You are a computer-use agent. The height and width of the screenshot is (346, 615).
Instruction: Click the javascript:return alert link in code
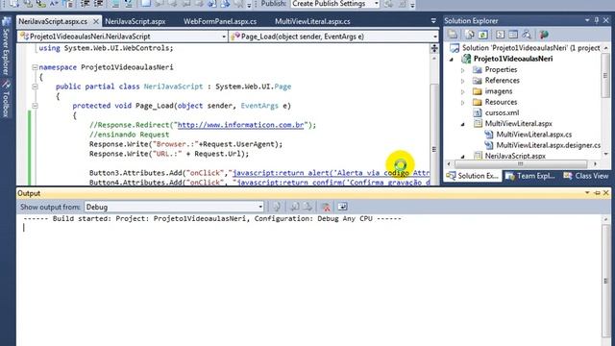click(x=331, y=173)
